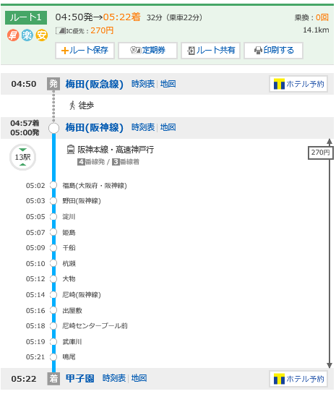Open 時刻表 for 梅田(阪神線)

pos(143,127)
